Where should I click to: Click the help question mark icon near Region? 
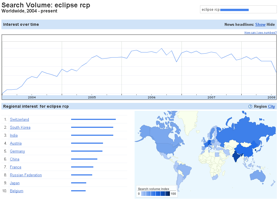click(x=250, y=107)
